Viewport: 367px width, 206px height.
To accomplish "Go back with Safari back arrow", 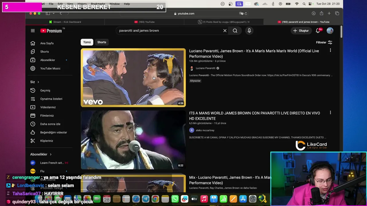I will [60, 13].
